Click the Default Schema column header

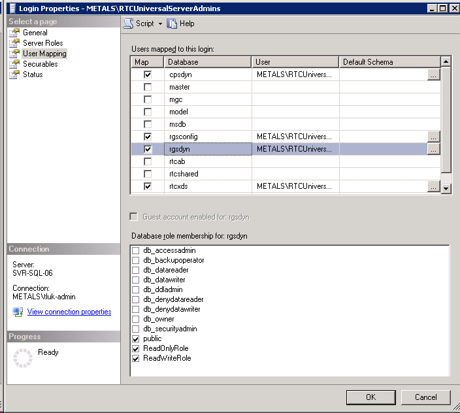389,62
